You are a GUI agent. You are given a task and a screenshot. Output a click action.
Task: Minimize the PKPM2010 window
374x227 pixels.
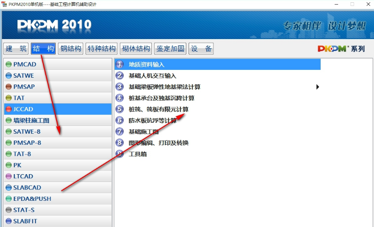[336, 4]
